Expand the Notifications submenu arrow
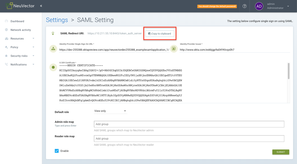This screenshot has width=297, height=164. click(x=33, y=64)
